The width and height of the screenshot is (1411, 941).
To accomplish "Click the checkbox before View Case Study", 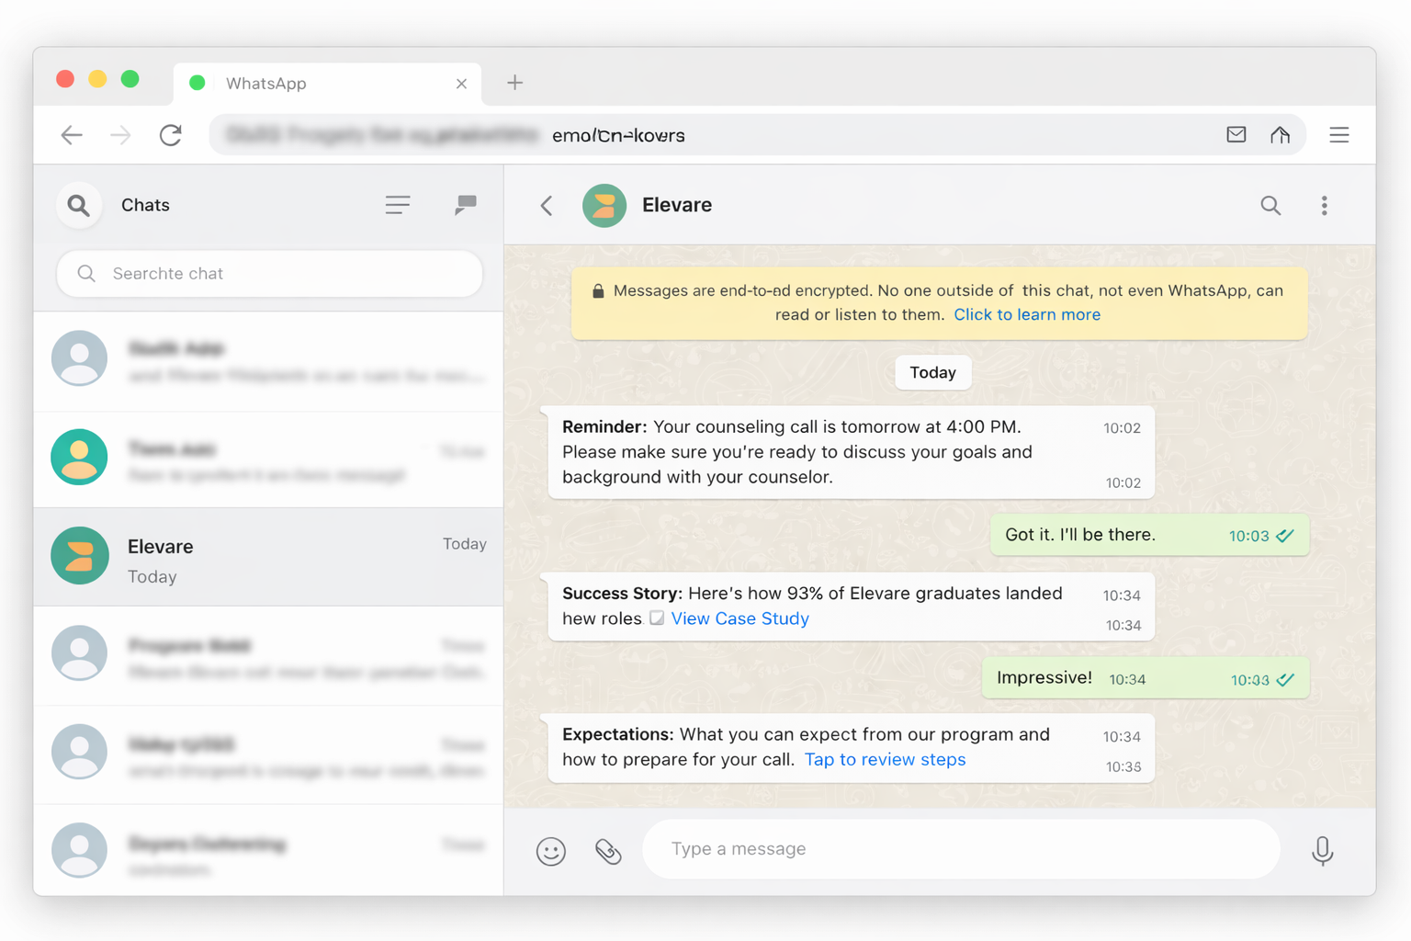I will point(657,618).
